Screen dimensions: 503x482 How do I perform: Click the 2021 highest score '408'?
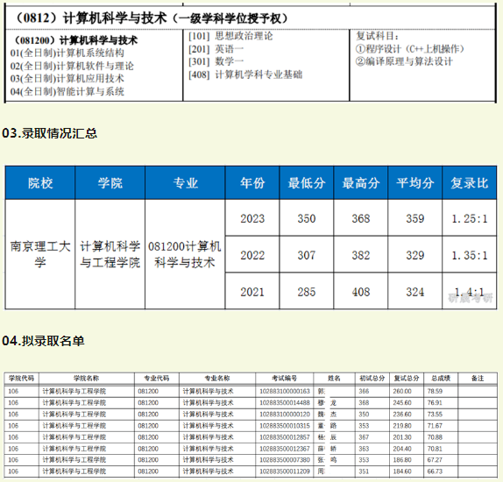[x=361, y=292]
